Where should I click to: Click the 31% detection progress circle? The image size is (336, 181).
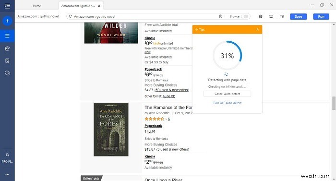point(227,56)
